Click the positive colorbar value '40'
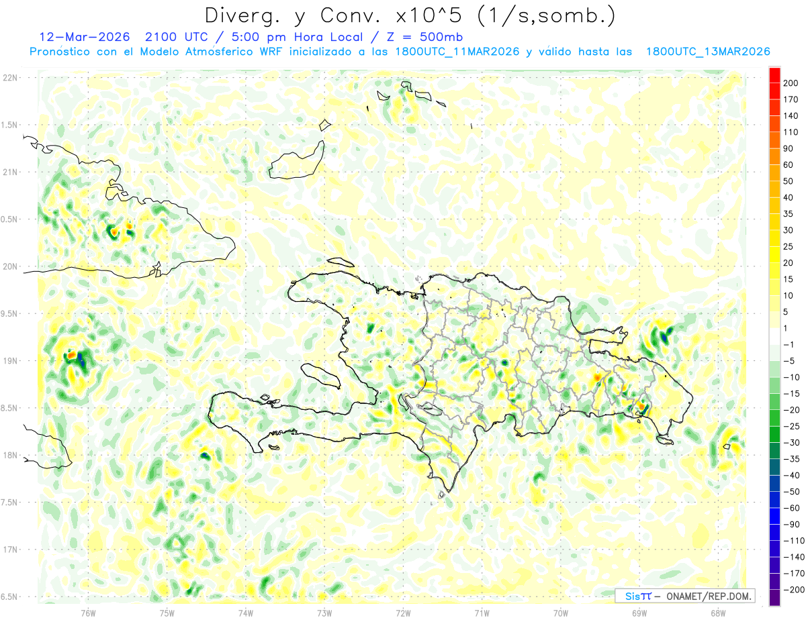The height and width of the screenshot is (622, 806). tap(789, 198)
